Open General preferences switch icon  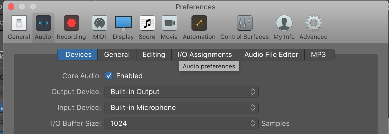(x=19, y=23)
